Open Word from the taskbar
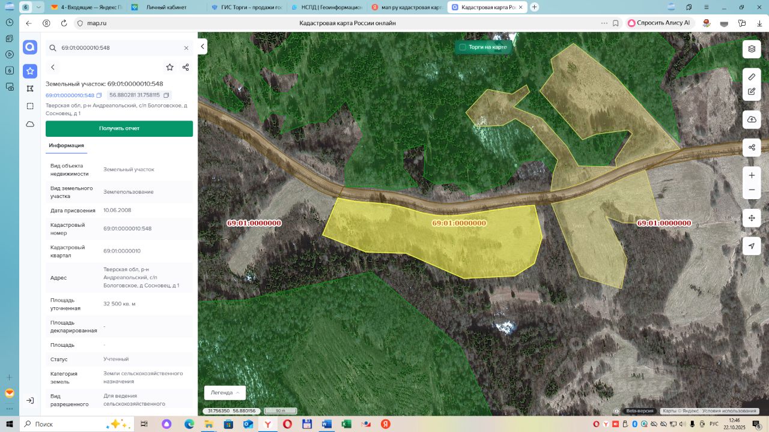Viewport: 769px width, 432px height. click(x=326, y=424)
